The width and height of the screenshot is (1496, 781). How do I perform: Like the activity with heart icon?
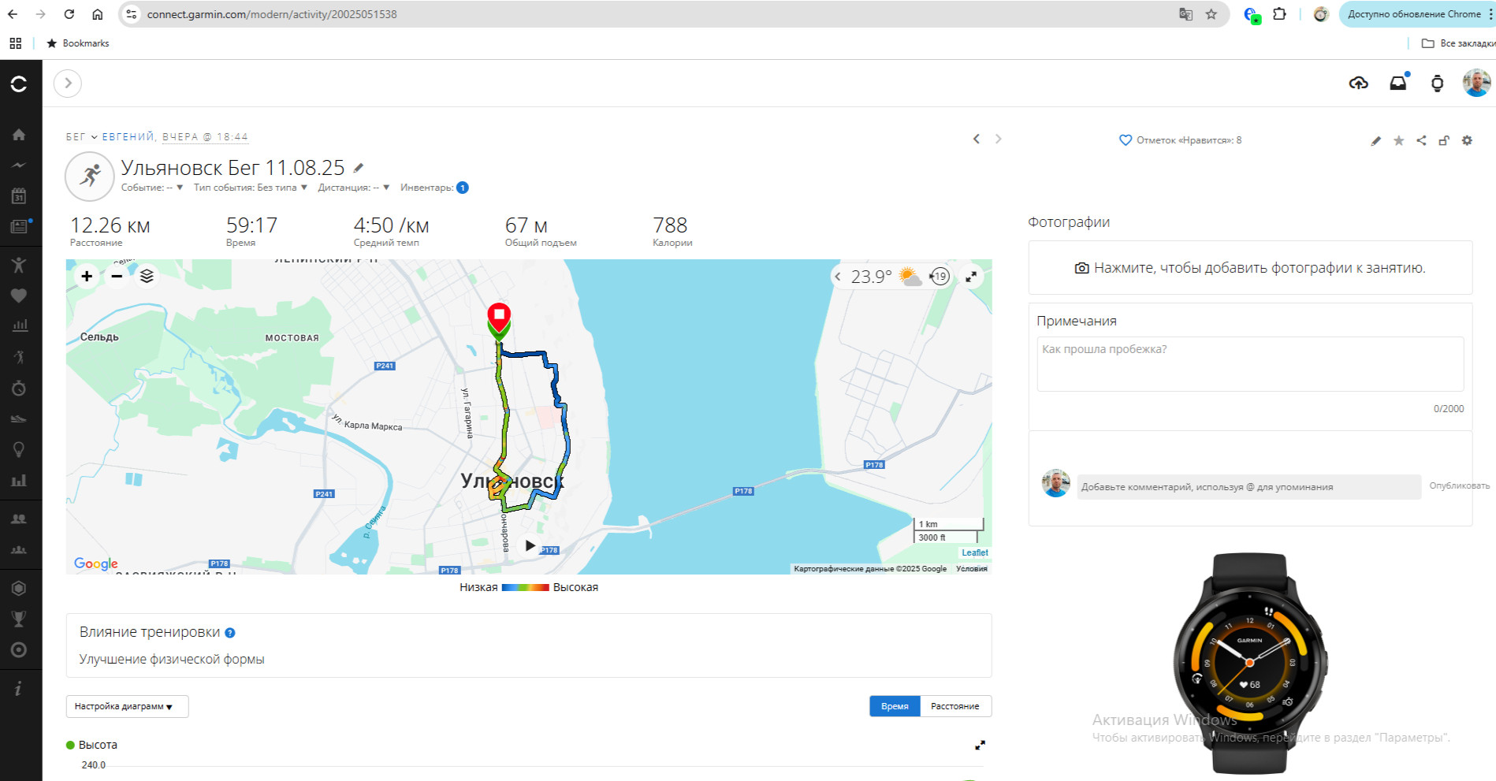point(1126,140)
